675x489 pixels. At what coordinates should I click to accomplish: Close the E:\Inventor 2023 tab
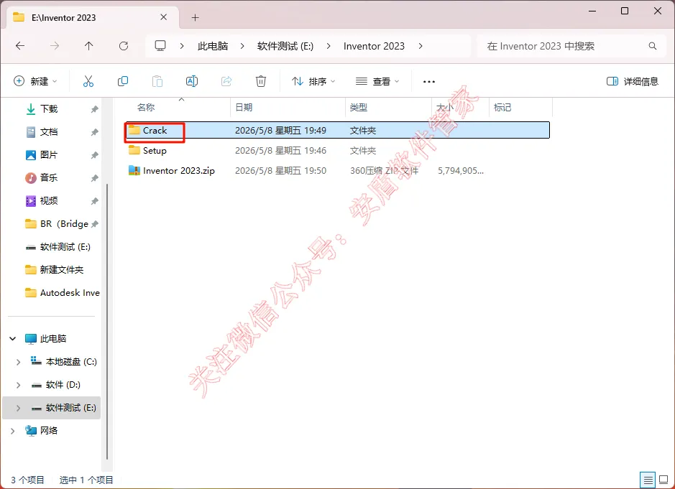click(x=164, y=17)
